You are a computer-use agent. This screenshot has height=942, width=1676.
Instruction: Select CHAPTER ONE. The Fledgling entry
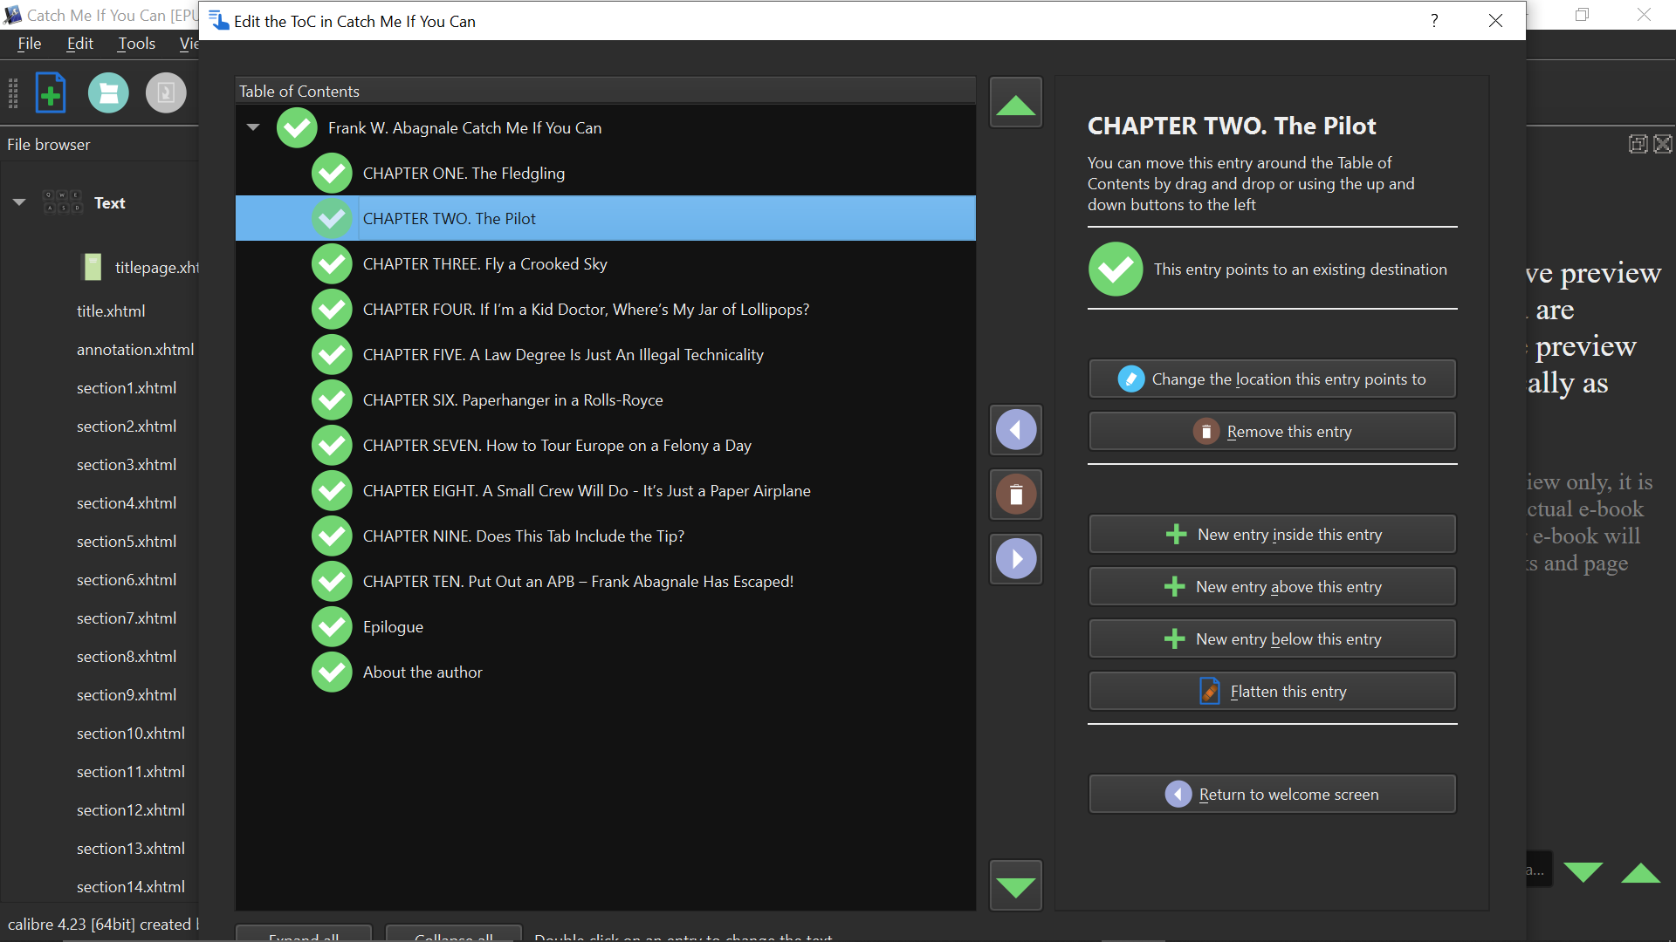[x=464, y=173]
